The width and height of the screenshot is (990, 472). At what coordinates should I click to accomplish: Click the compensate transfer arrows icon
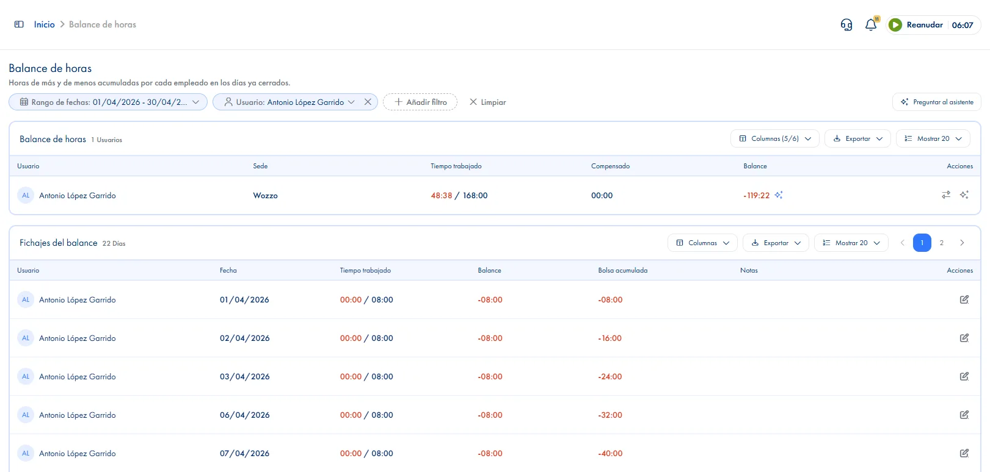point(946,195)
